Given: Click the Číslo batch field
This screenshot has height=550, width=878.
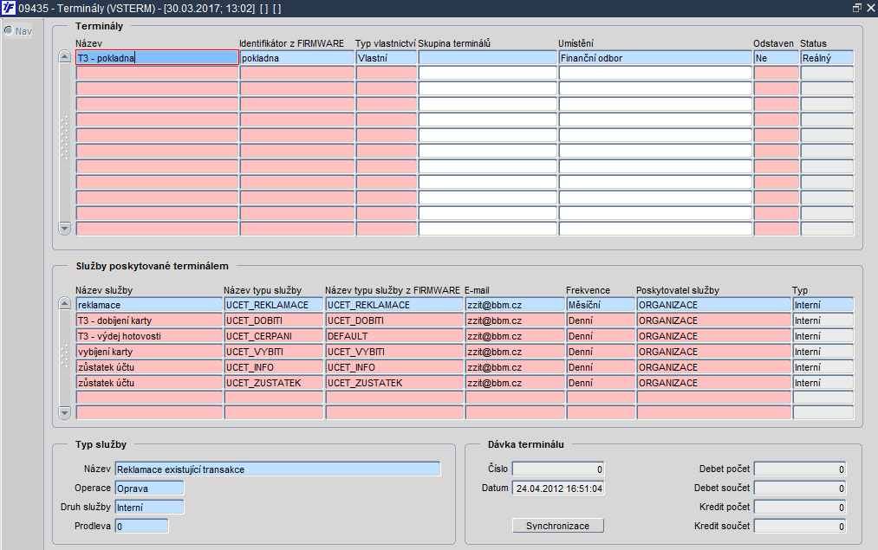Looking at the screenshot, I should click(x=558, y=469).
